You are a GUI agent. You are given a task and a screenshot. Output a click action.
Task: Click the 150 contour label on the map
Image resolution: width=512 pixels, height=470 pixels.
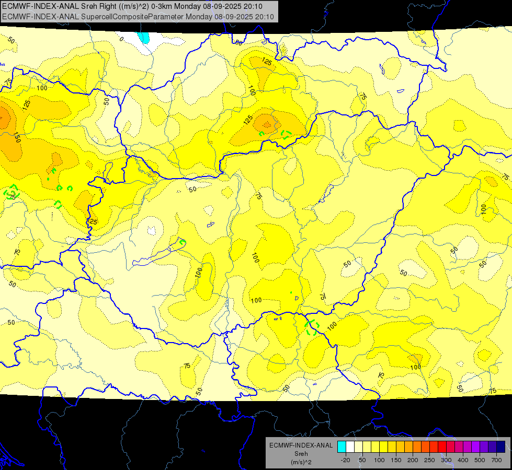coord(17,138)
